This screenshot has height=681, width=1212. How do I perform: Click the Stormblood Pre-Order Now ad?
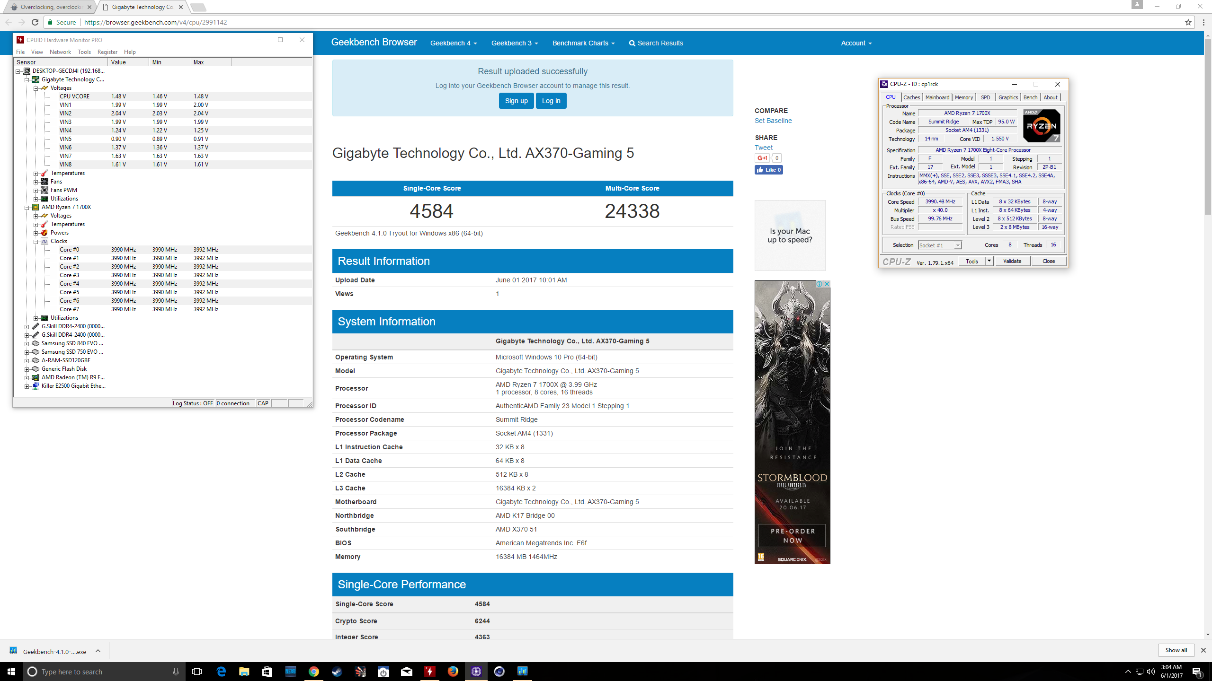(792, 535)
